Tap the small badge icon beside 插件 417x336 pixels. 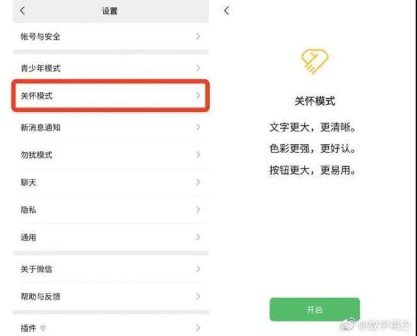coord(43,328)
